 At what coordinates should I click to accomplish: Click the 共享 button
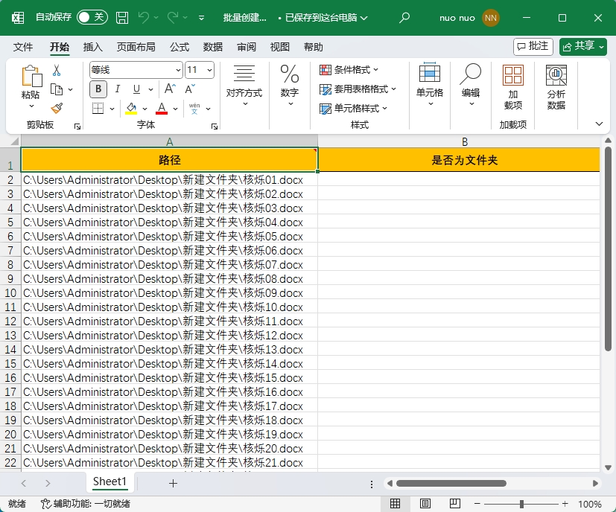(582, 46)
